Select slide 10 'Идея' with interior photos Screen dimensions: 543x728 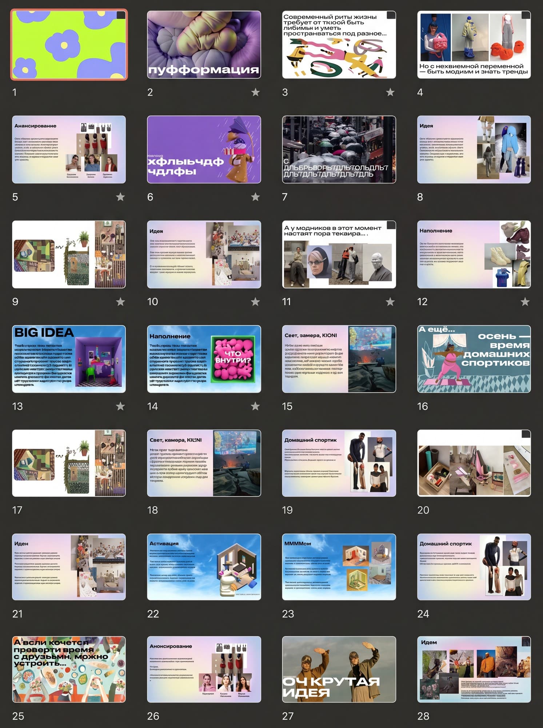(x=204, y=254)
